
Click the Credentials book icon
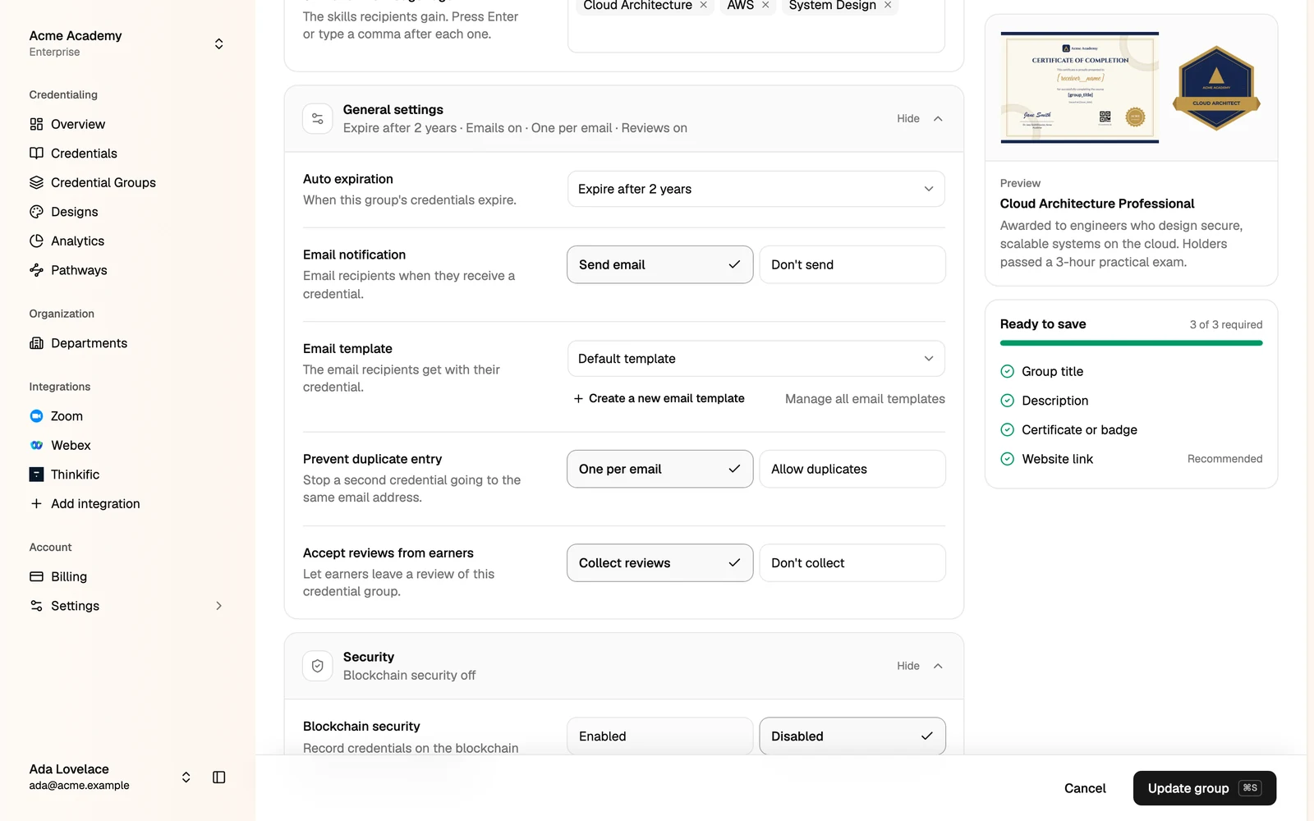click(x=36, y=154)
